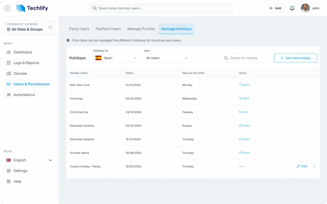Click the UK flag language icon

point(9,160)
